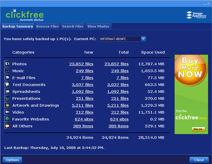Open total Video 212 files link
The width and height of the screenshot is (212, 164).
tap(120, 112)
